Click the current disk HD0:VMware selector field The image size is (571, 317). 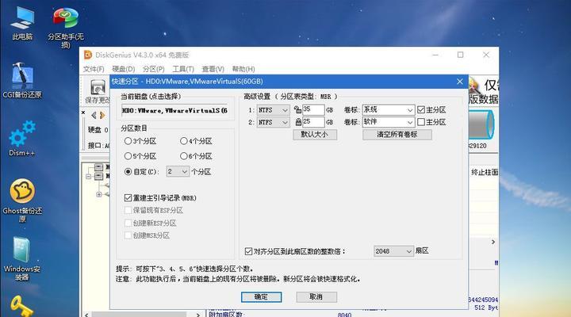[174, 110]
